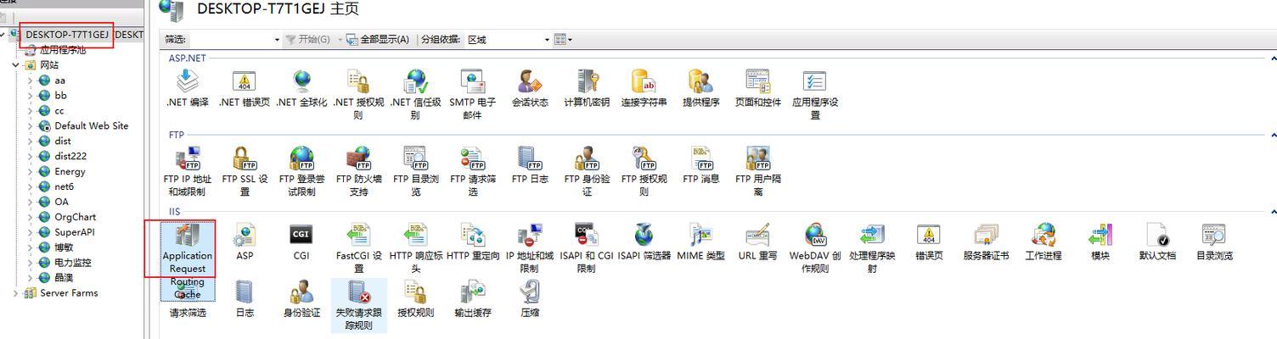Expand the Server Farms node
The width and height of the screenshot is (1277, 339).
click(16, 293)
